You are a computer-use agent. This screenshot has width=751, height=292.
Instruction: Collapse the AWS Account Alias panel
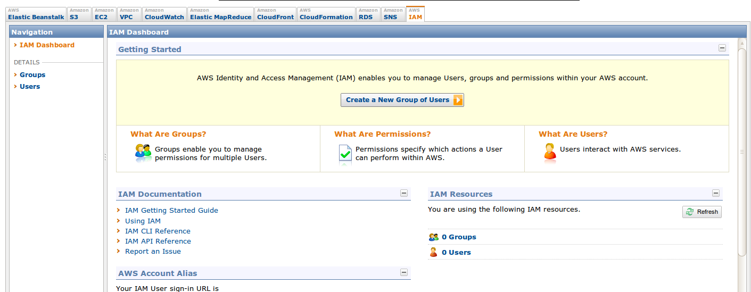pos(404,272)
